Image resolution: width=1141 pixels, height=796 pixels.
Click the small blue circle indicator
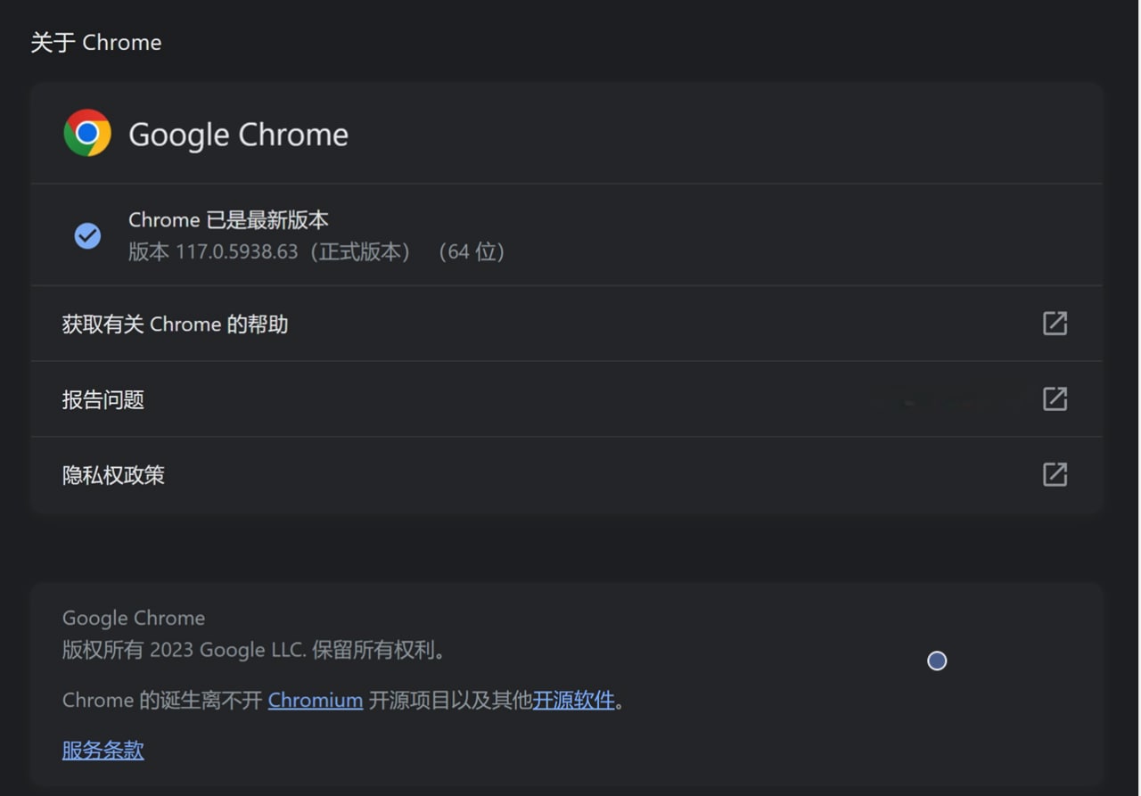pos(937,661)
